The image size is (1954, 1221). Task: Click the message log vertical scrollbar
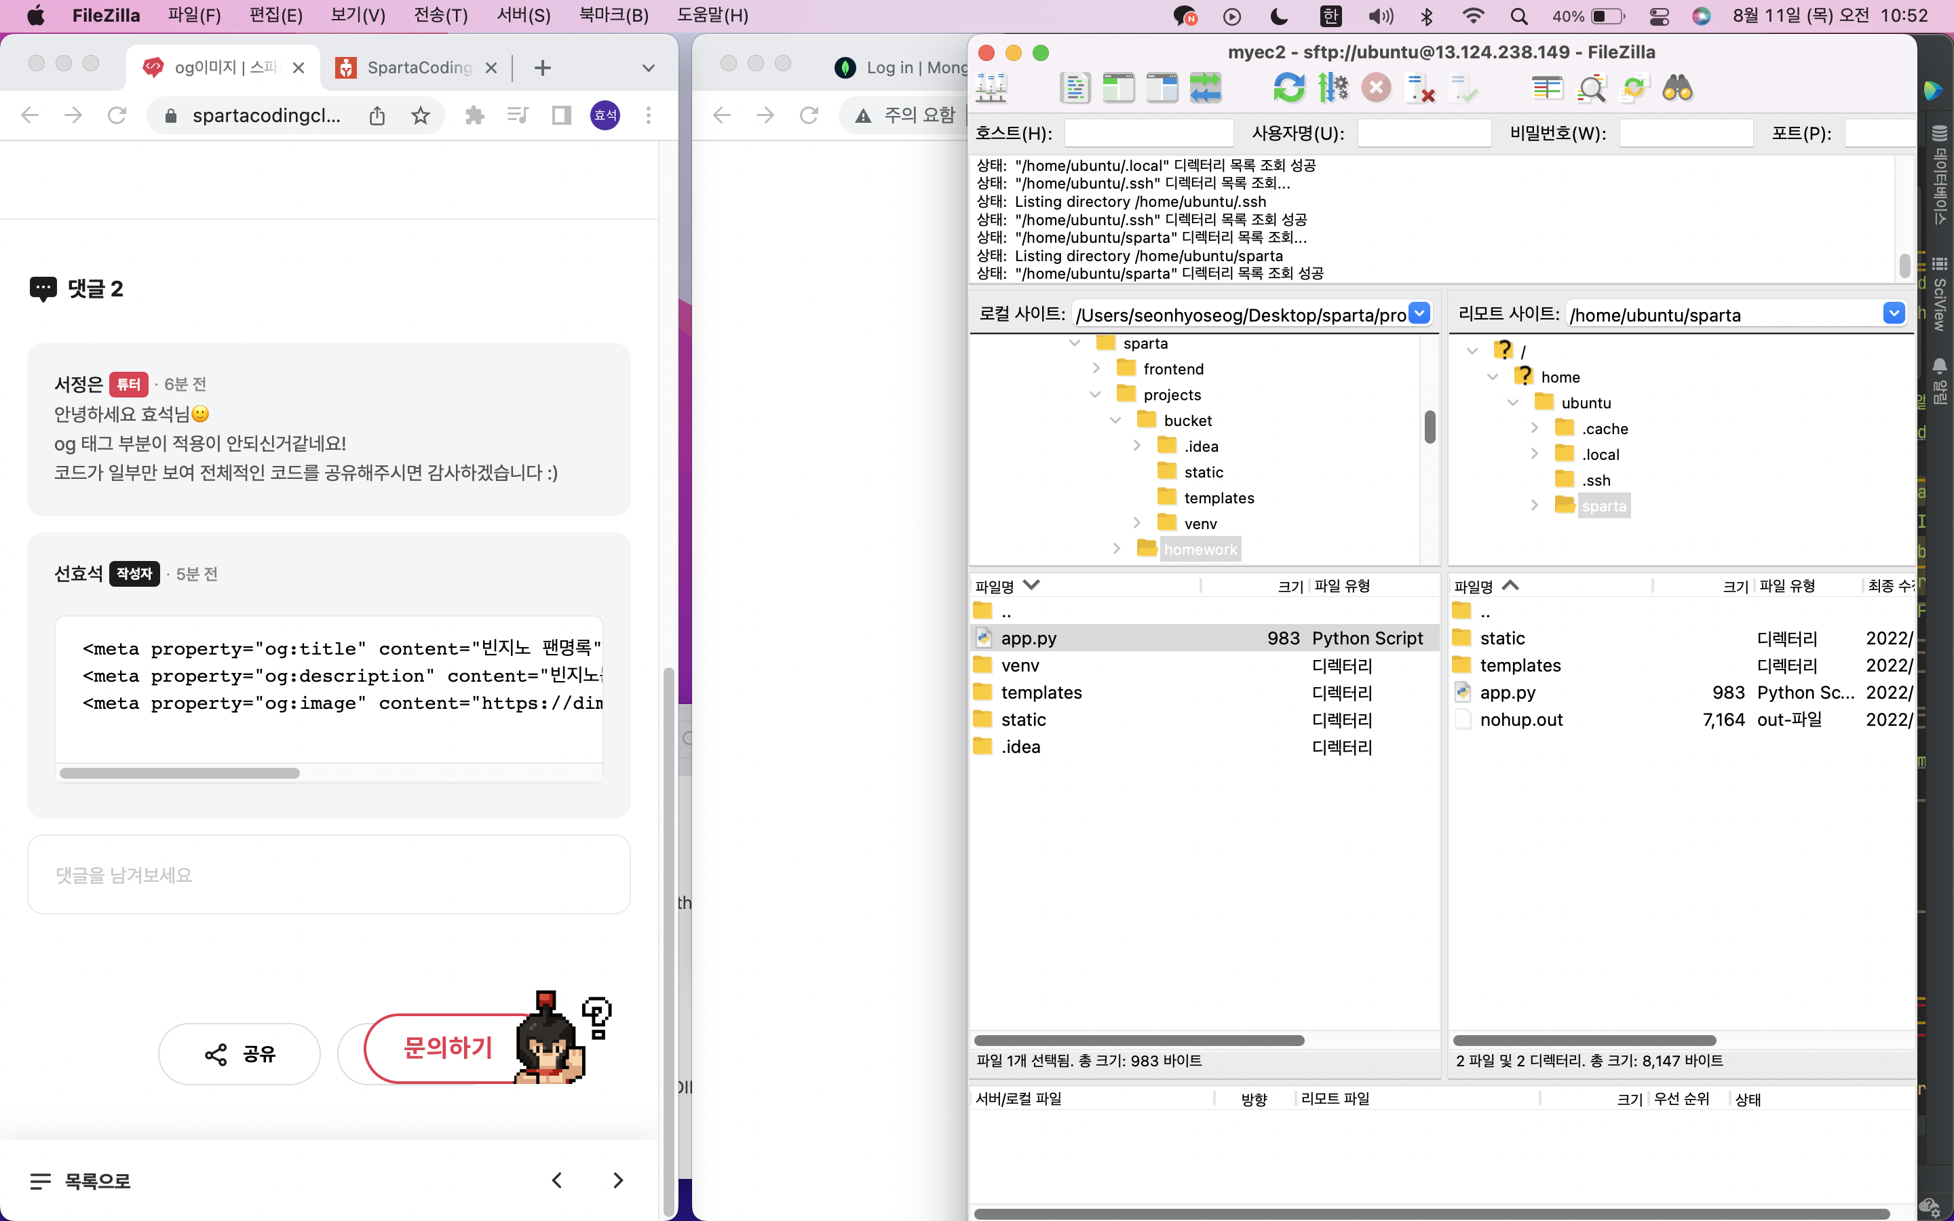[x=1904, y=265]
